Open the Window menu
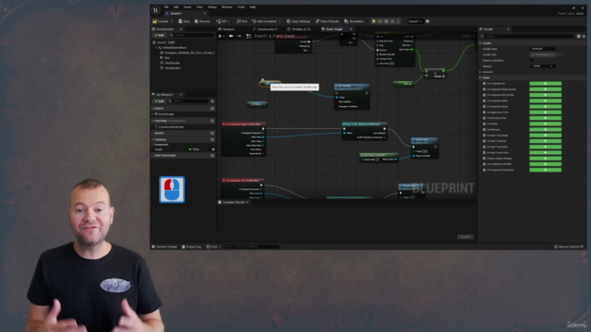 227,7
